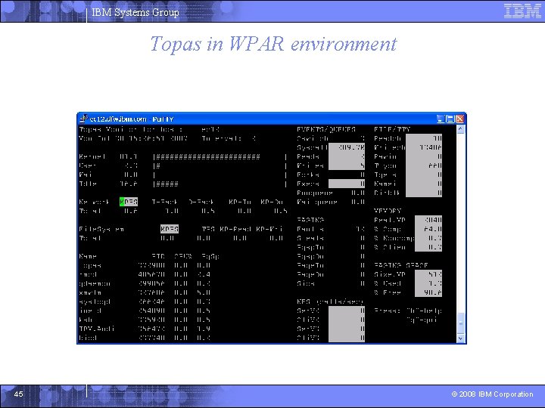
Task: Click the EVENTS/QUEUES section heading
Action: [326, 129]
